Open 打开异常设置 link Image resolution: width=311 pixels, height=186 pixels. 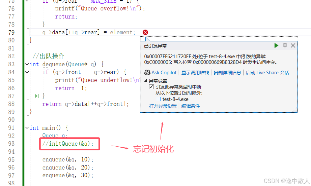pos(163,106)
